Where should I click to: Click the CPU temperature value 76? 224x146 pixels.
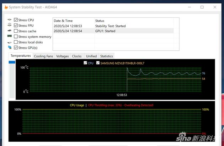[x=204, y=73]
